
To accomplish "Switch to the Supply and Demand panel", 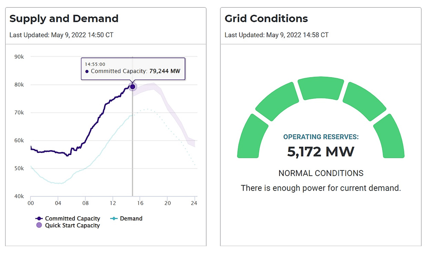I will (x=64, y=19).
